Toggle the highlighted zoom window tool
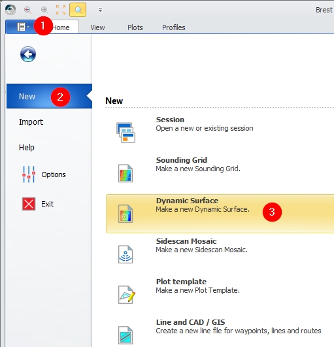Screen dimensions: 334x347 78,10
